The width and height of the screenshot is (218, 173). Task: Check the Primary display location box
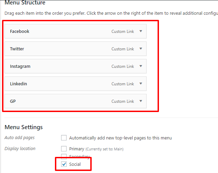coord(64,149)
